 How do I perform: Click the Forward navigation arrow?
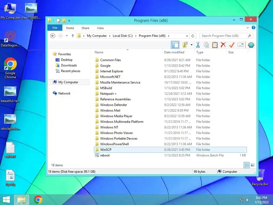60,36
